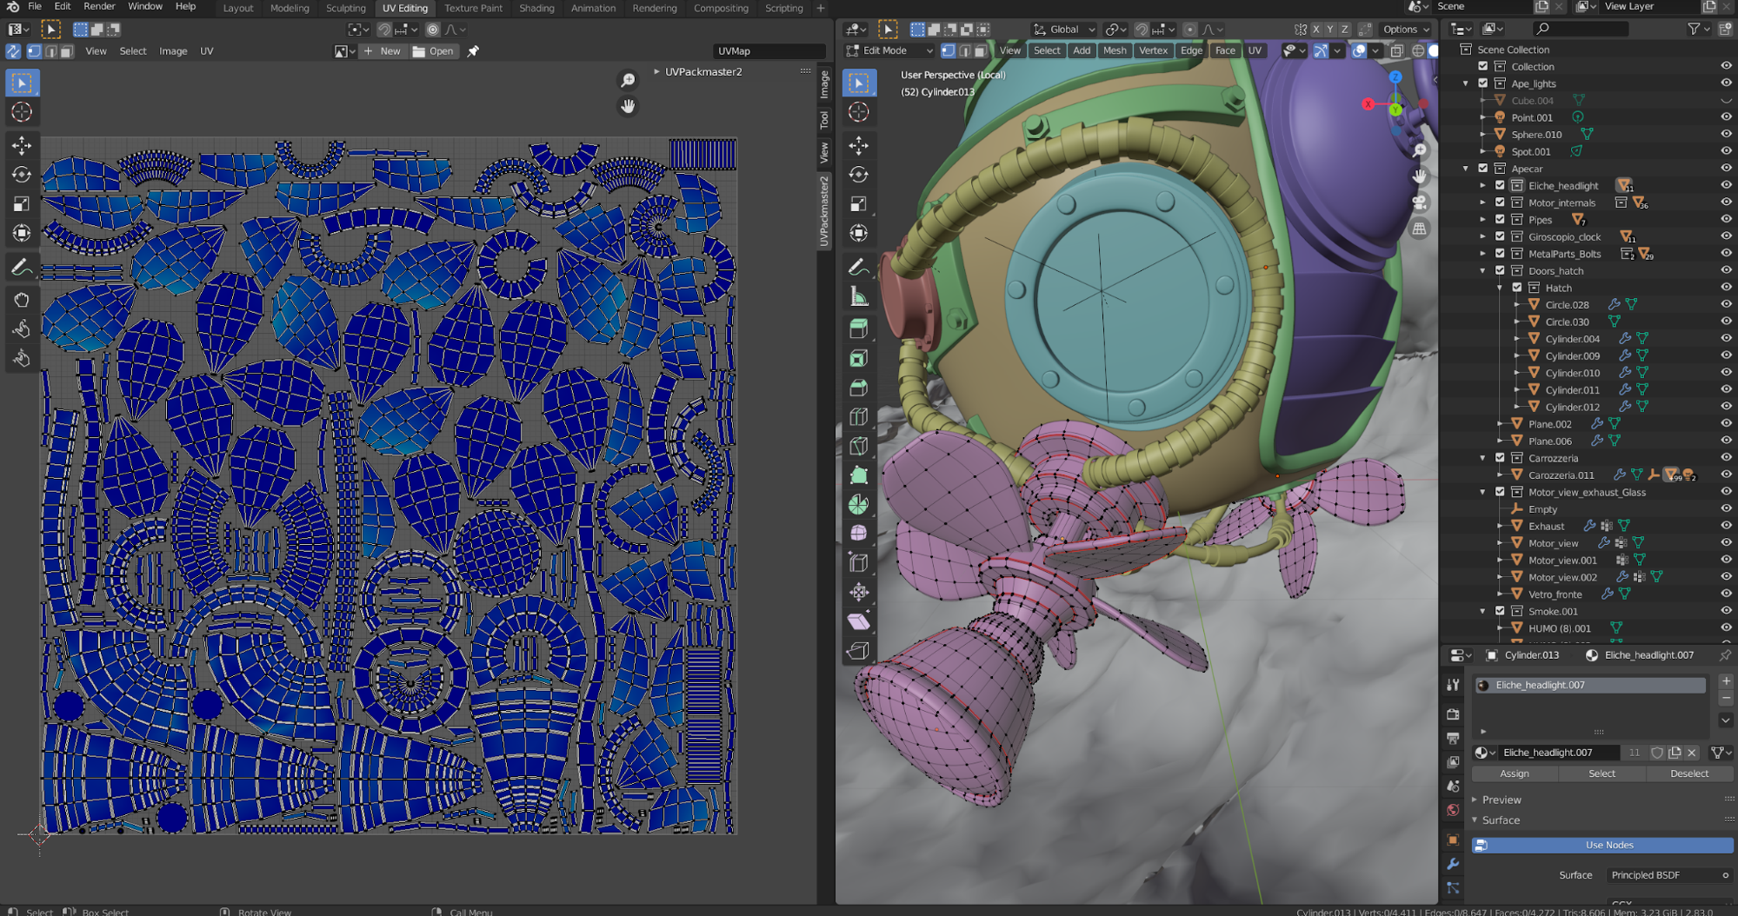
Task: Open the Mesh menu in 3D viewport
Action: coord(1114,50)
